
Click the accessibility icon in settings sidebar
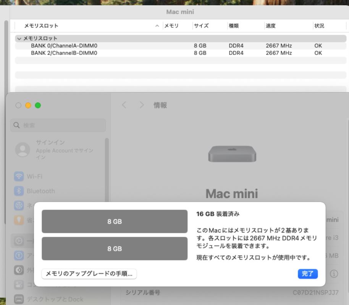[19, 255]
